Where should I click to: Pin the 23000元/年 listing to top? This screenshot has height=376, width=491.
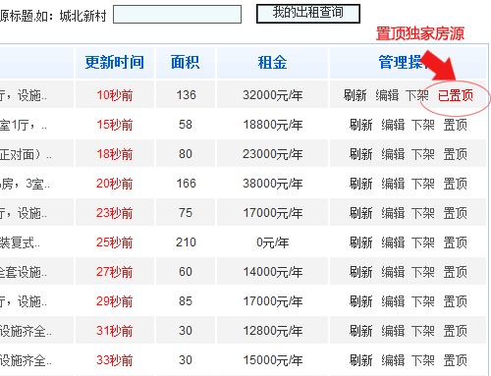455,154
